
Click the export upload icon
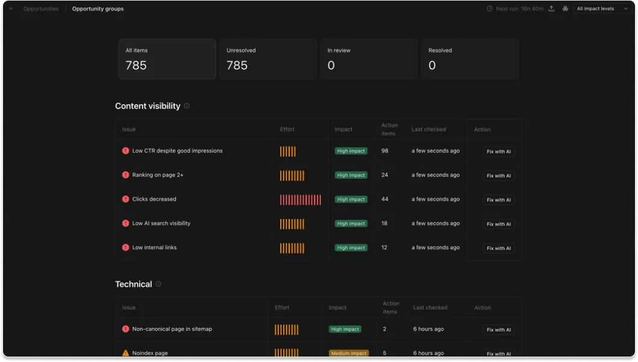coord(551,8)
